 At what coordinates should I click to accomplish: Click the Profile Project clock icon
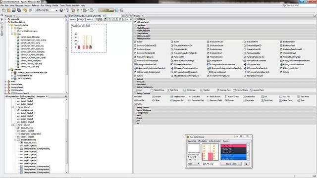(x=92, y=10)
